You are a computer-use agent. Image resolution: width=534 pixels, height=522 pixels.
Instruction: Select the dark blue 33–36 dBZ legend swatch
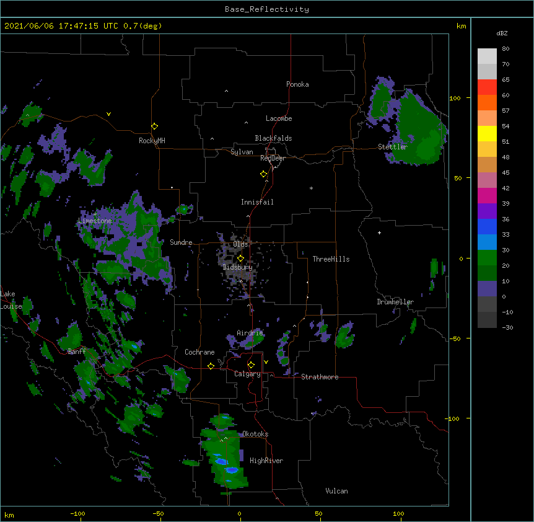click(x=487, y=226)
